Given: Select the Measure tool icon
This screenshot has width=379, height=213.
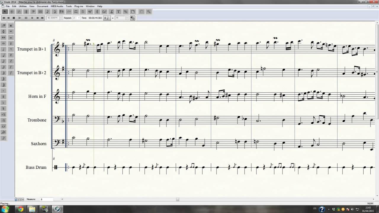Looking at the screenshot, I should [40, 12].
